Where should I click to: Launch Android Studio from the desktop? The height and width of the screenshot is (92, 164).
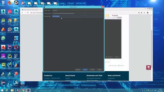[x=3, y=21]
